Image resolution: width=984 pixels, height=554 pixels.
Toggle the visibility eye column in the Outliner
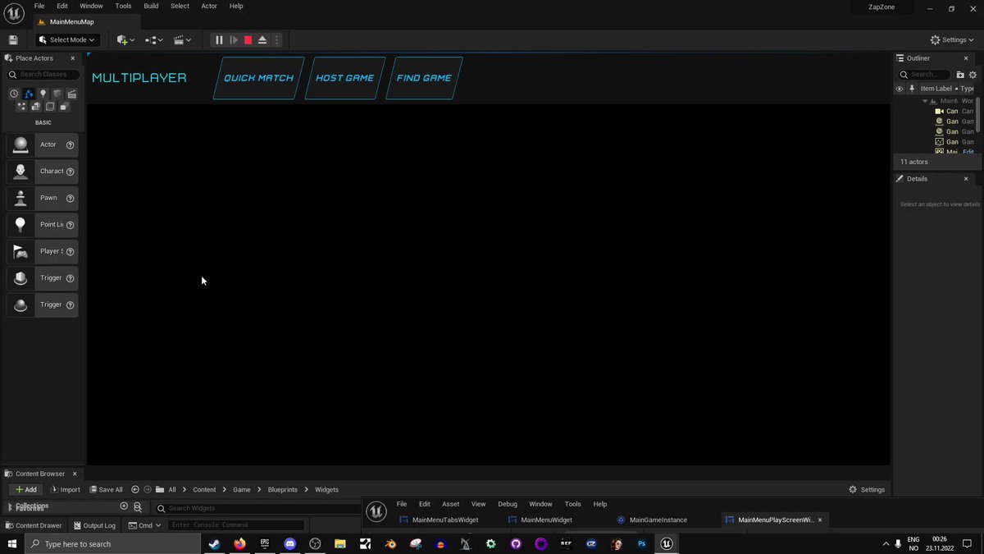pos(900,88)
